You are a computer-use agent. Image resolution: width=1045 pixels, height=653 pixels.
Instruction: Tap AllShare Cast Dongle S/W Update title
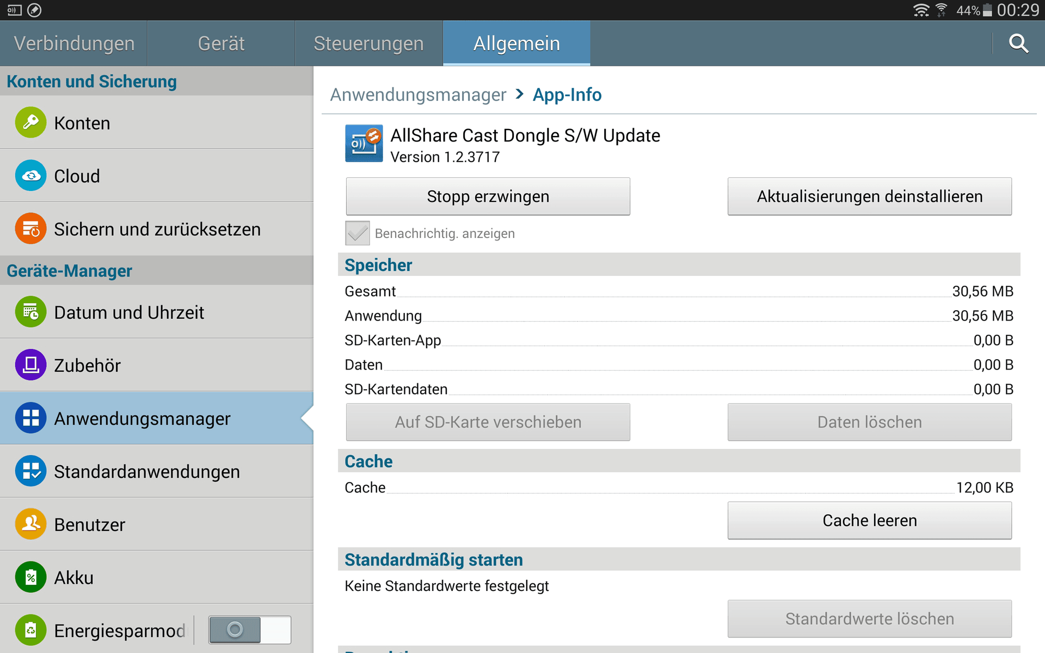525,135
